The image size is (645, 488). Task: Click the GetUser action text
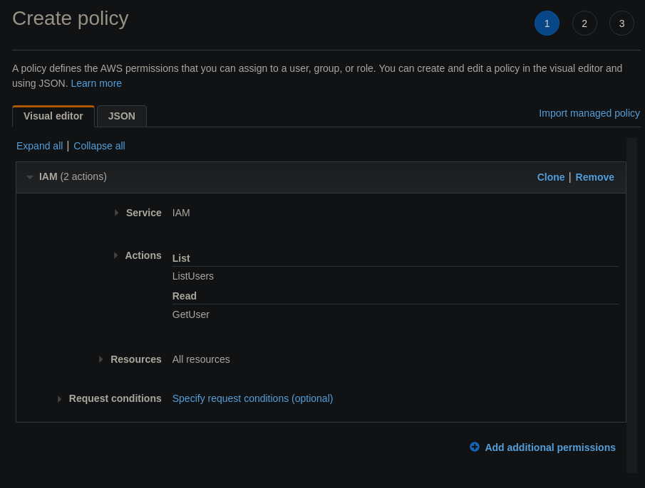tap(191, 314)
